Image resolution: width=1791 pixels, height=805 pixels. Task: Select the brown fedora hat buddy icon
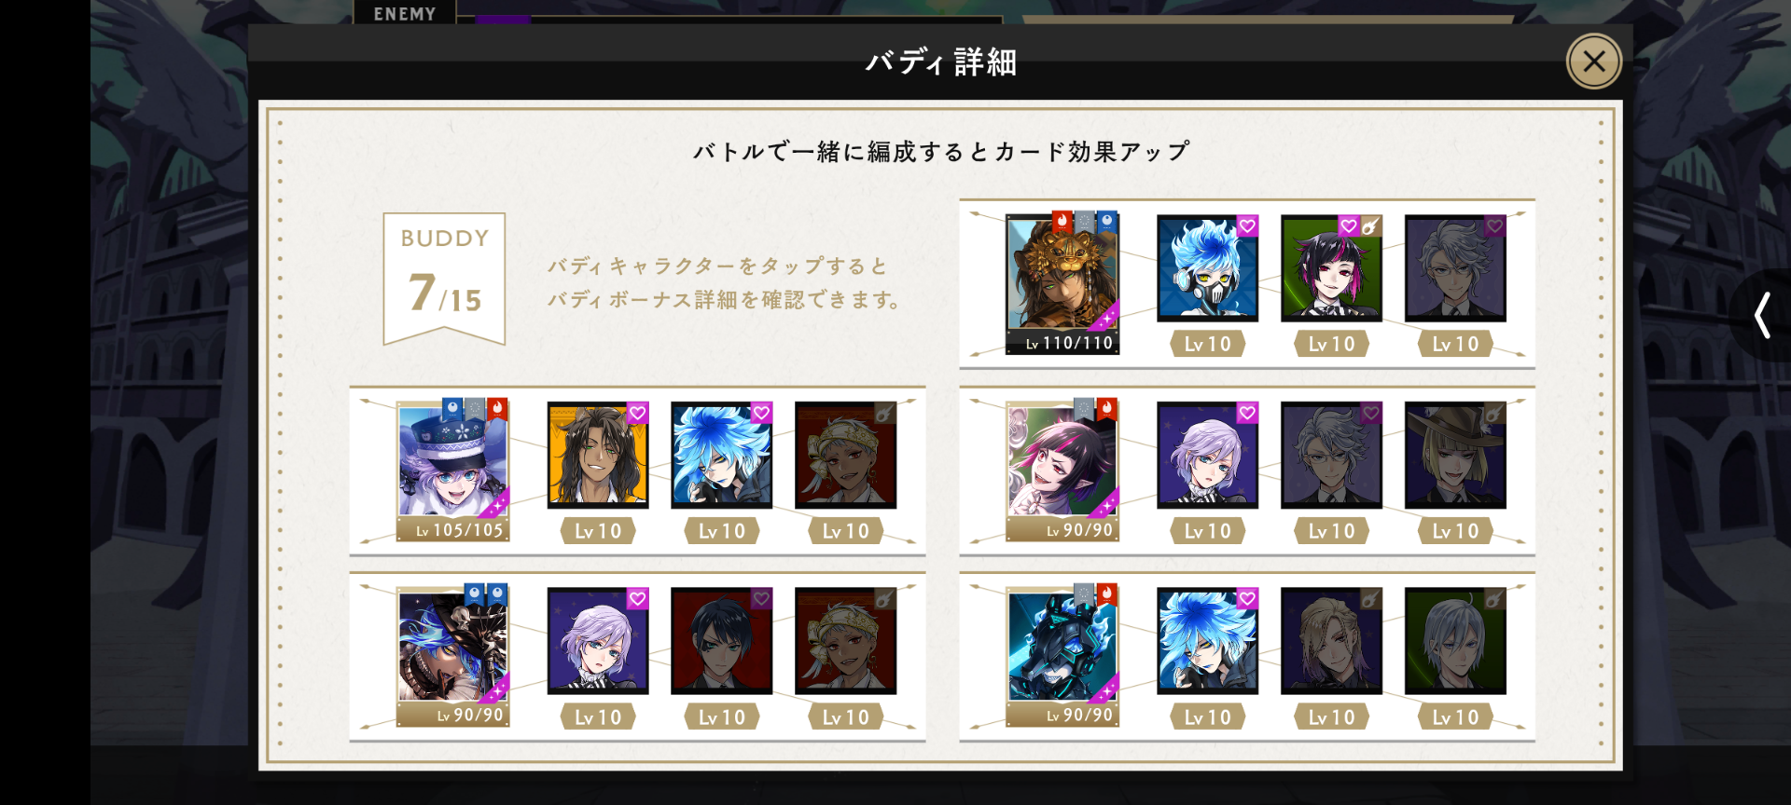(1455, 456)
